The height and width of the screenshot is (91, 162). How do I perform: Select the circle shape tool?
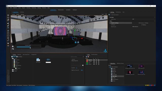point(8,33)
